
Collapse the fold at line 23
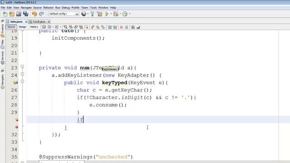pyautogui.click(x=22, y=67)
